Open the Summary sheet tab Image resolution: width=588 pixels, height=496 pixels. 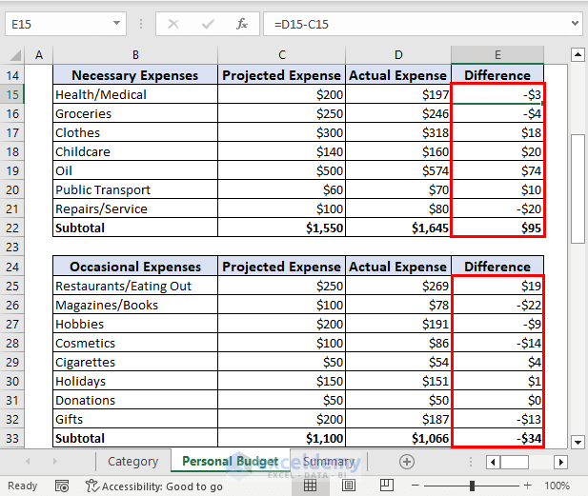coord(329,462)
